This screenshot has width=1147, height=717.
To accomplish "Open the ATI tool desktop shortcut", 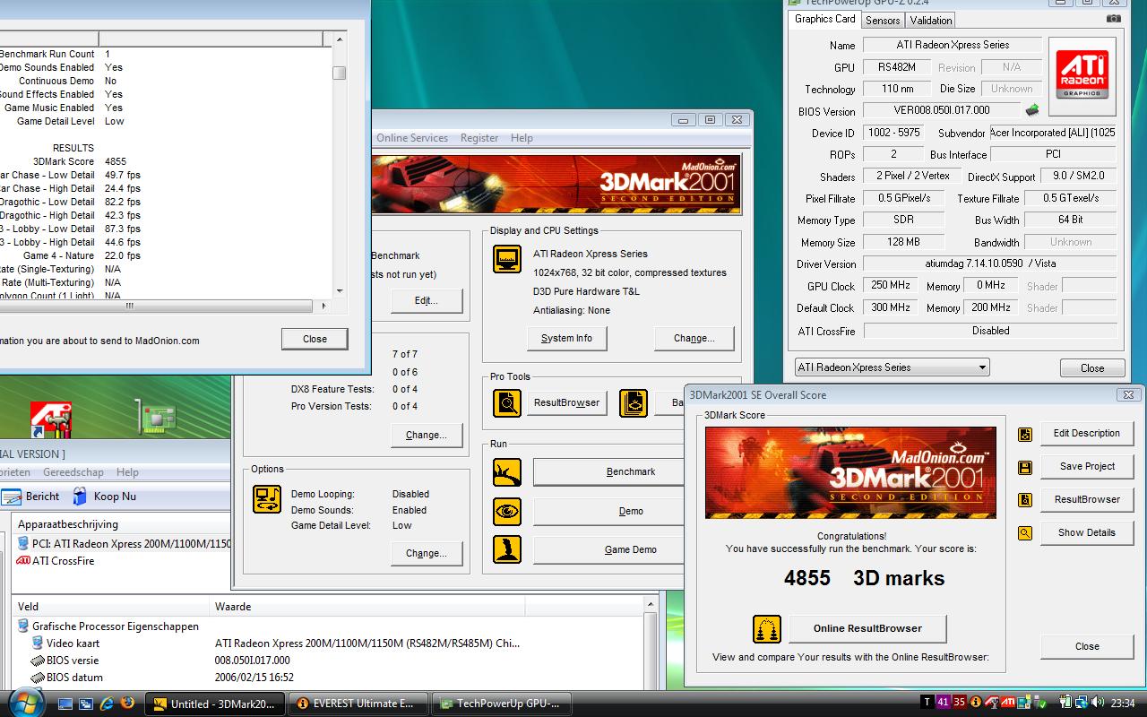I will [x=51, y=420].
